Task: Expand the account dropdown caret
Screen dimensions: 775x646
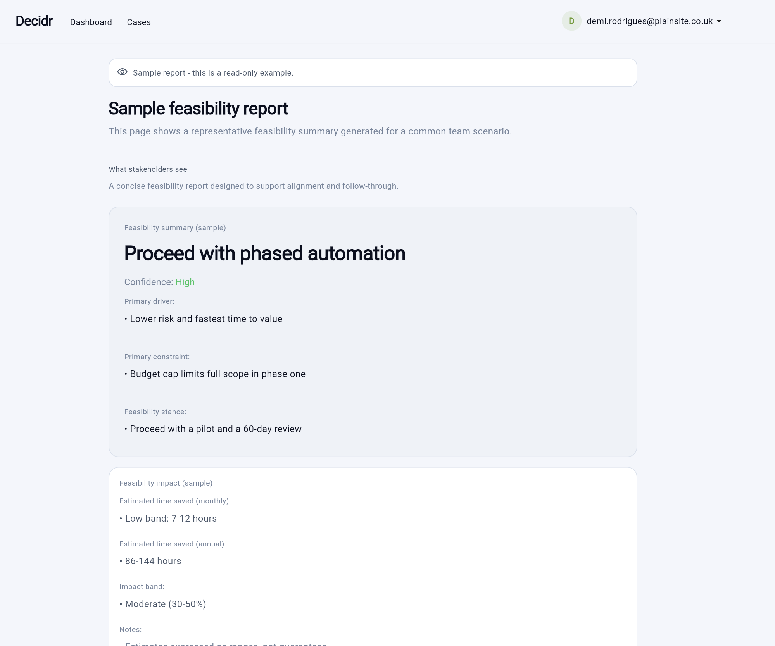Action: pyautogui.click(x=719, y=22)
